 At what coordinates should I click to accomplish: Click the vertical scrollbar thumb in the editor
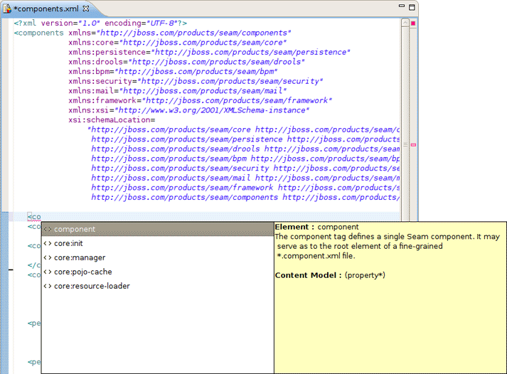click(405, 144)
